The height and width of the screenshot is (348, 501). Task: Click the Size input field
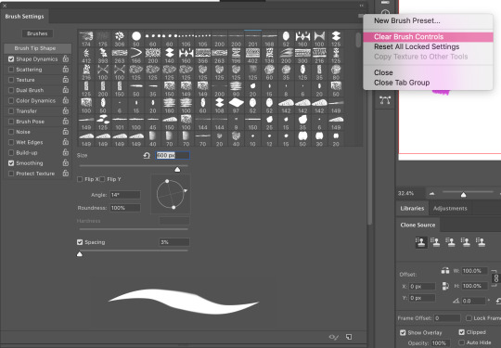pos(173,155)
